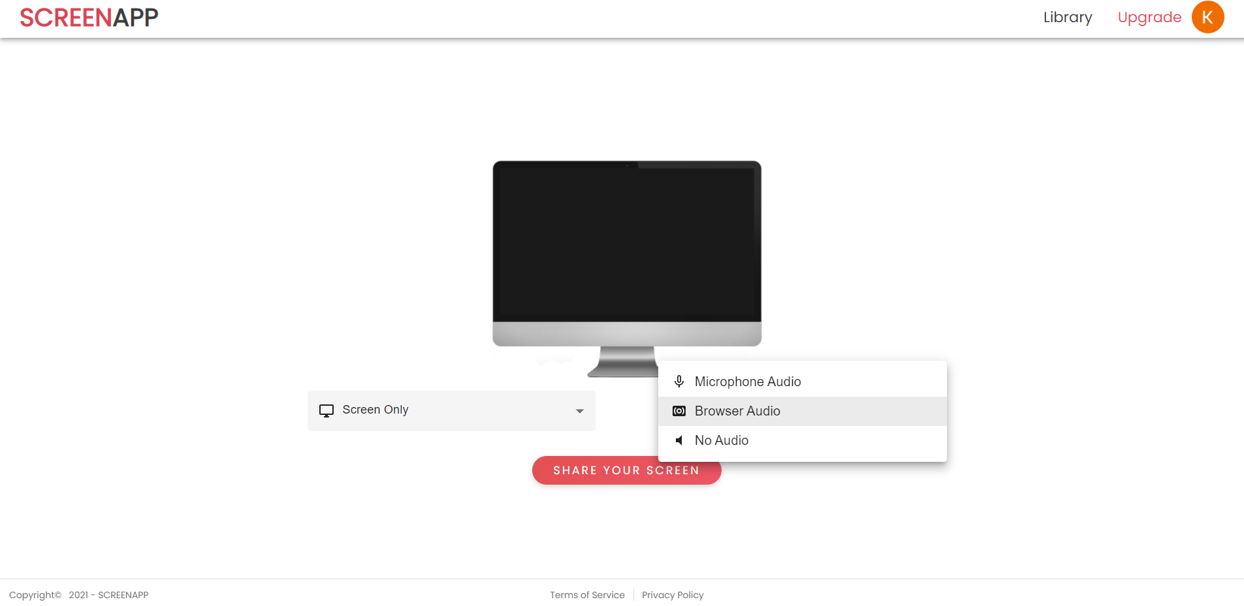Open the Terms of Service link
The image size is (1244, 606).
pyautogui.click(x=587, y=595)
